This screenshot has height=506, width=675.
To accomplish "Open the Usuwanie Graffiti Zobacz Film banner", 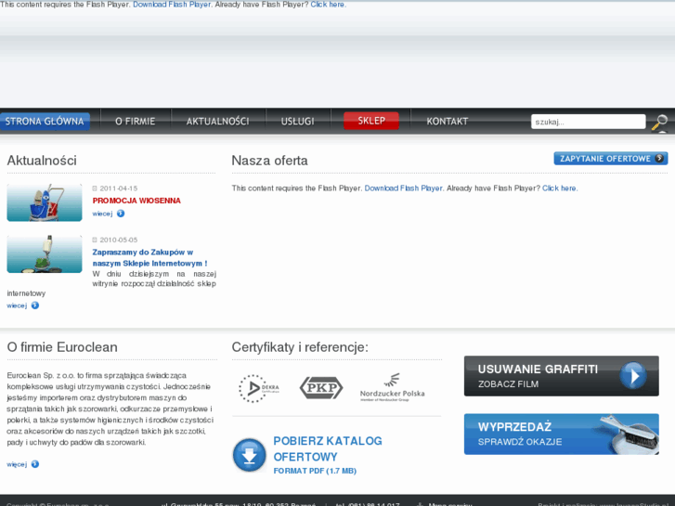I will click(x=562, y=376).
